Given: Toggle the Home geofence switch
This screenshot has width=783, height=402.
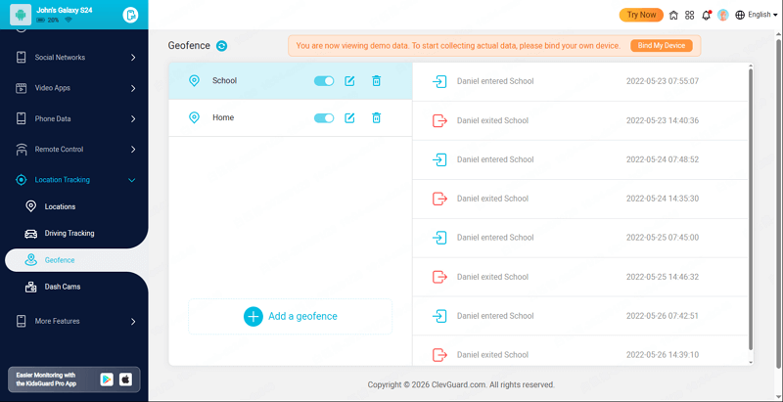Looking at the screenshot, I should coord(324,117).
